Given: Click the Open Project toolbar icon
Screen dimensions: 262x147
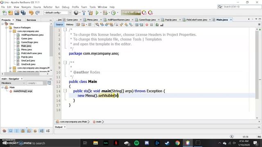Looking at the screenshot, I should click(17, 13).
